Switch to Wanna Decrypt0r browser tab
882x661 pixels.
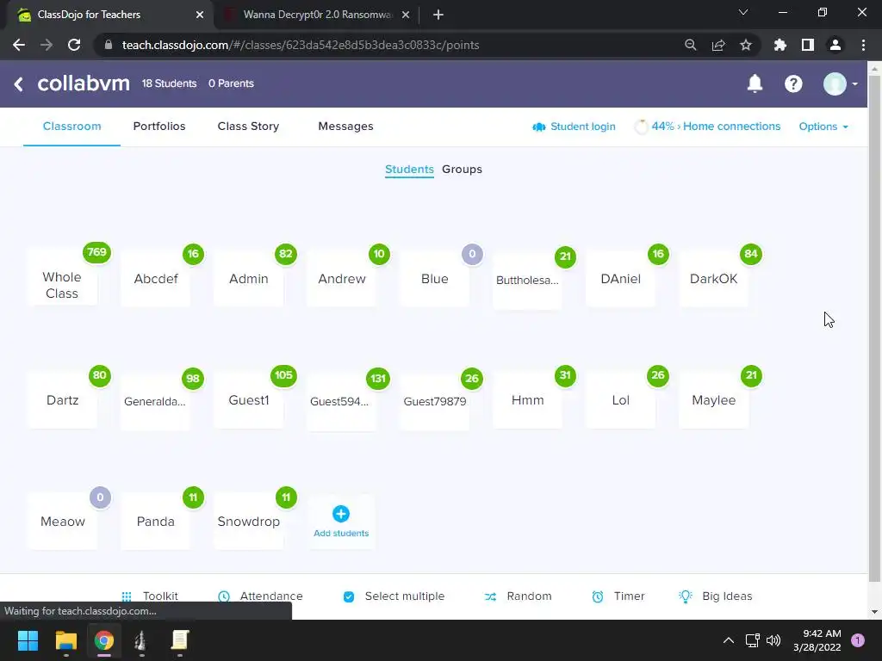(x=317, y=15)
